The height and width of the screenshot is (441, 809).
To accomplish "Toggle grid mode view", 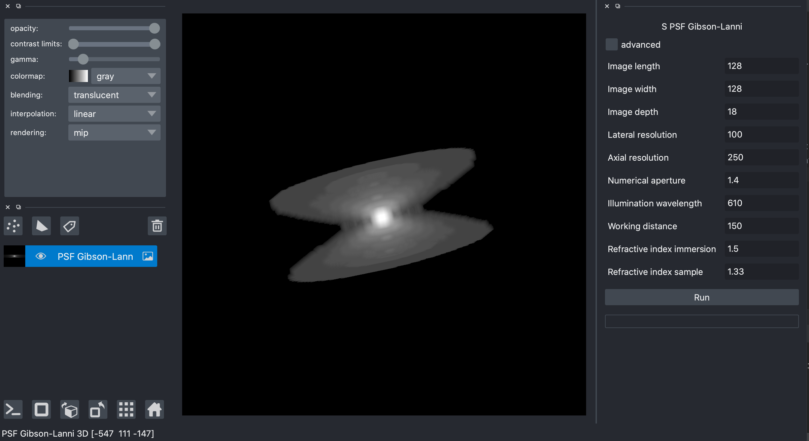I will click(x=126, y=409).
